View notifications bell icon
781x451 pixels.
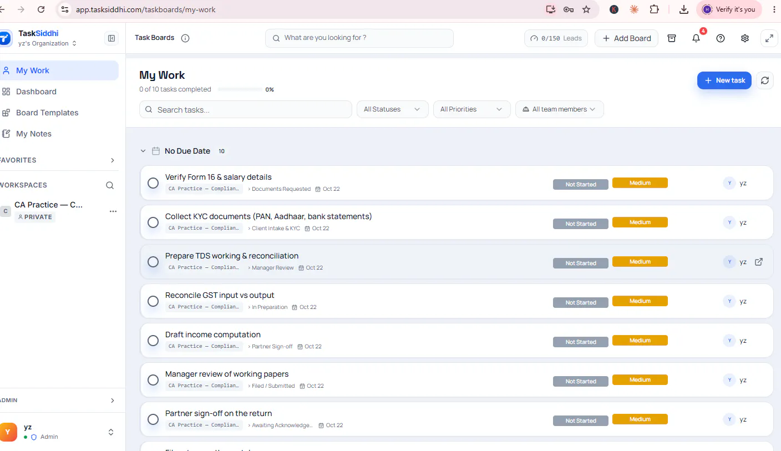[696, 38]
